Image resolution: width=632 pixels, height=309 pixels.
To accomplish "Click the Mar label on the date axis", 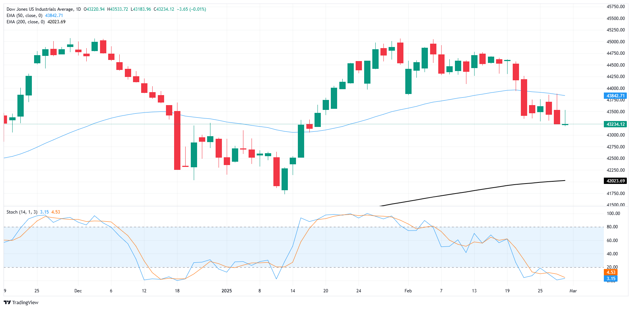I will click(573, 291).
